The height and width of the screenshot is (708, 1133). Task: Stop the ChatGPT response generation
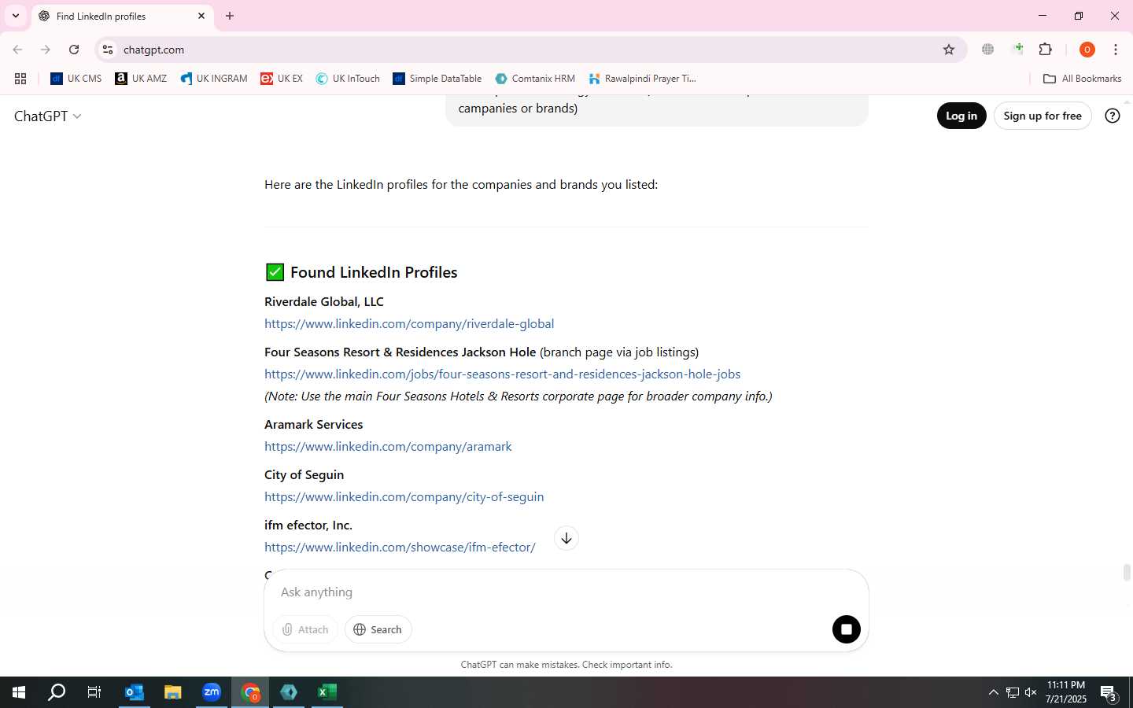click(x=847, y=629)
